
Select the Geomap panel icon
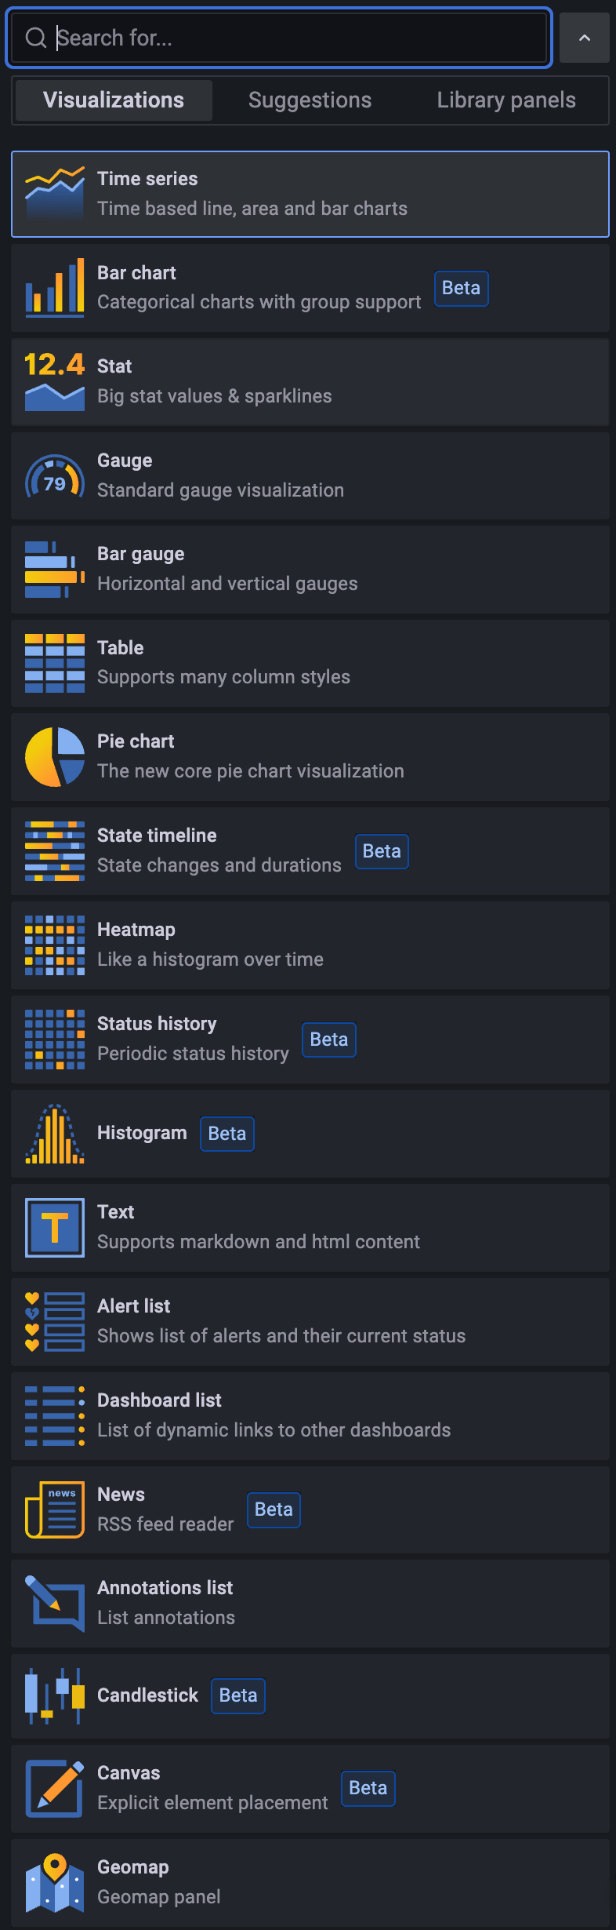pos(55,1882)
